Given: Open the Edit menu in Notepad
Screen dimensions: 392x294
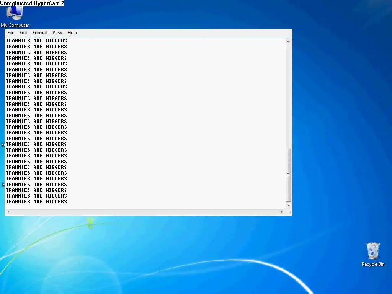Looking at the screenshot, I should click(23, 33).
